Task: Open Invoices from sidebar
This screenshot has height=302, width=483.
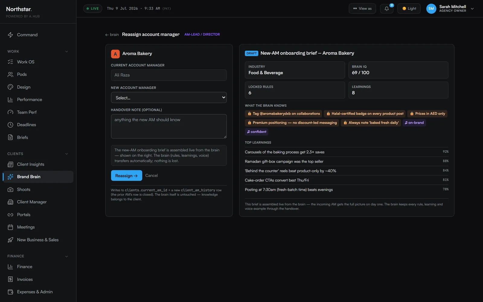Action: pos(38,279)
